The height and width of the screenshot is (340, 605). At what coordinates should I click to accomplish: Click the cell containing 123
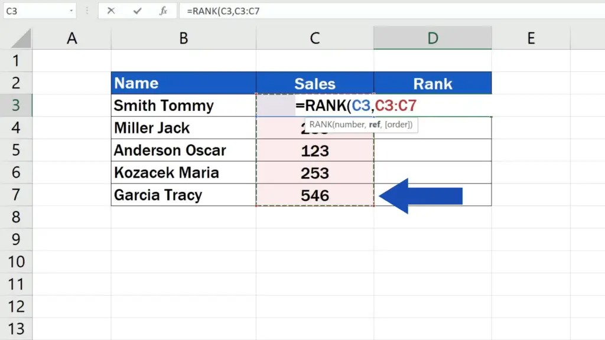click(314, 150)
